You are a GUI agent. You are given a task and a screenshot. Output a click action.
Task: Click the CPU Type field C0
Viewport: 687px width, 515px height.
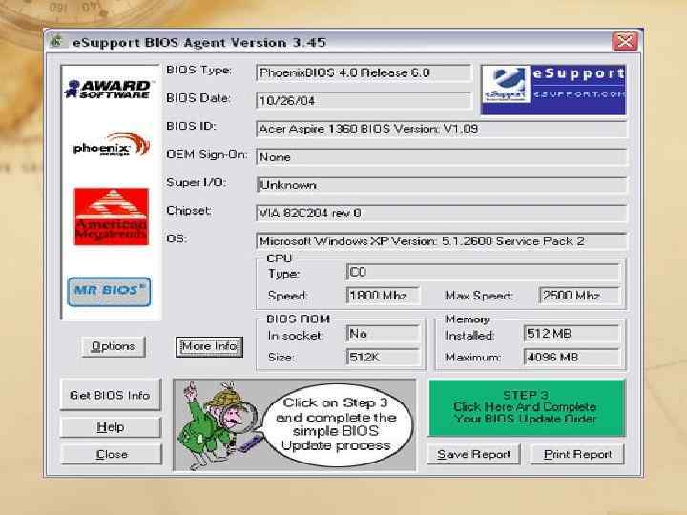point(483,272)
